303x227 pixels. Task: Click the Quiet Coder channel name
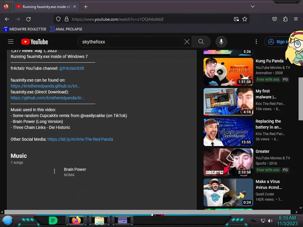pyautogui.click(x=265, y=194)
